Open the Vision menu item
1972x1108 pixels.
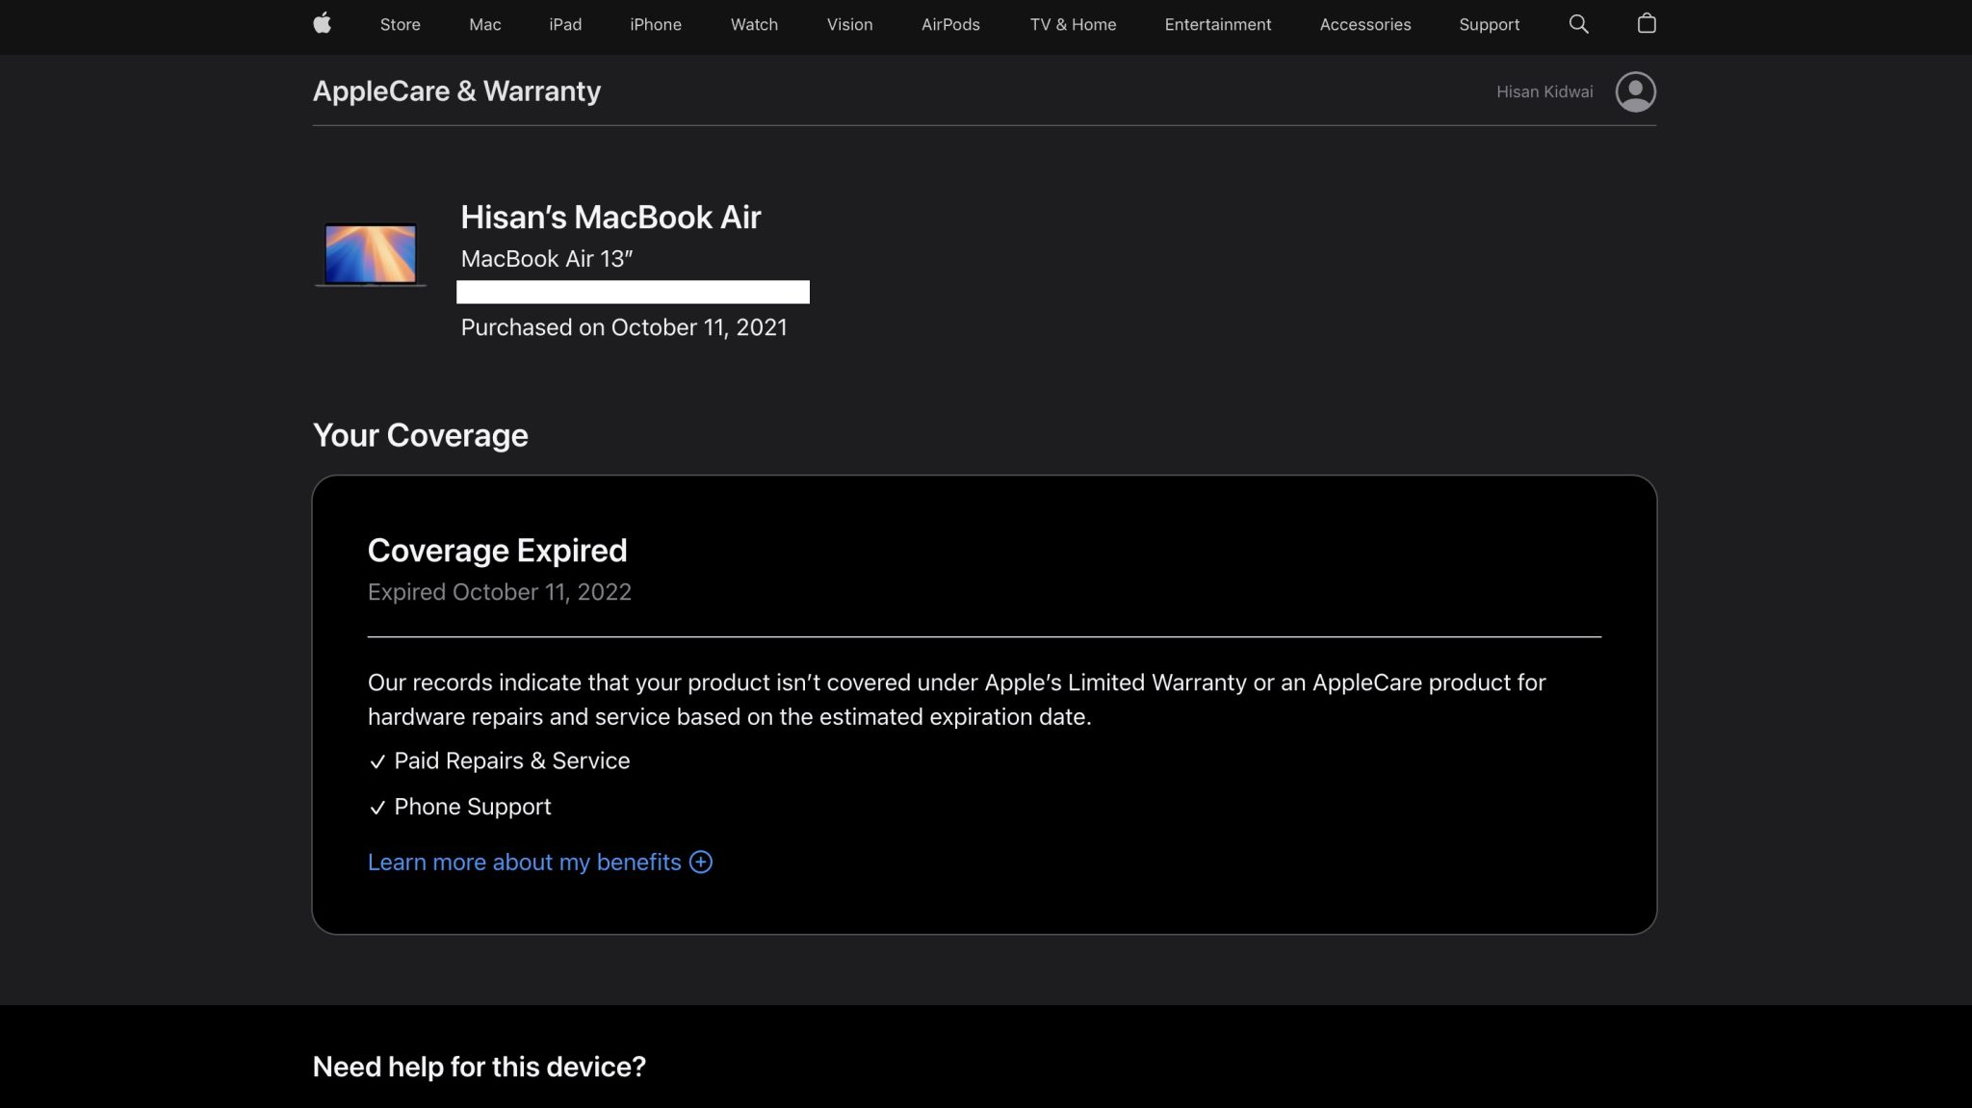[x=849, y=24]
